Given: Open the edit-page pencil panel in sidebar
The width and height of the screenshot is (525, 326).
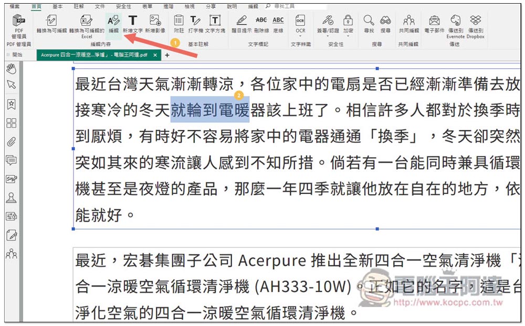Looking at the screenshot, I should pyautogui.click(x=12, y=235).
